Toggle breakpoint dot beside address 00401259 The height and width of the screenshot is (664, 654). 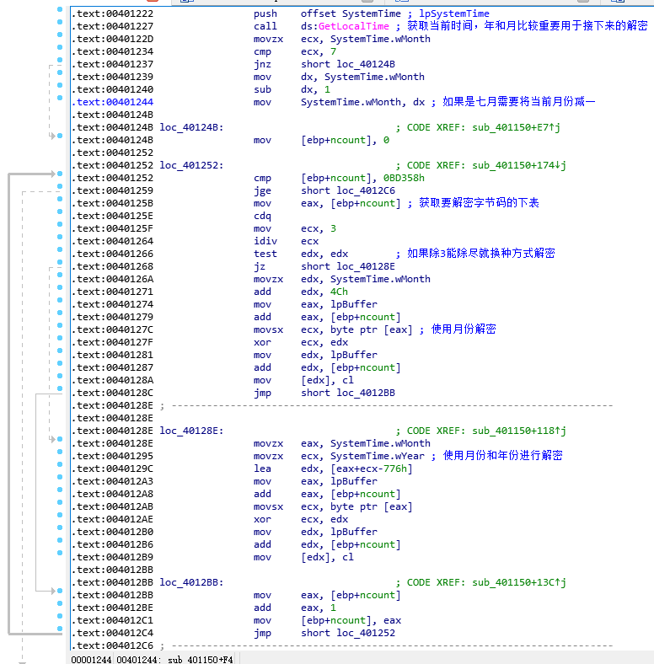pyautogui.click(x=60, y=186)
